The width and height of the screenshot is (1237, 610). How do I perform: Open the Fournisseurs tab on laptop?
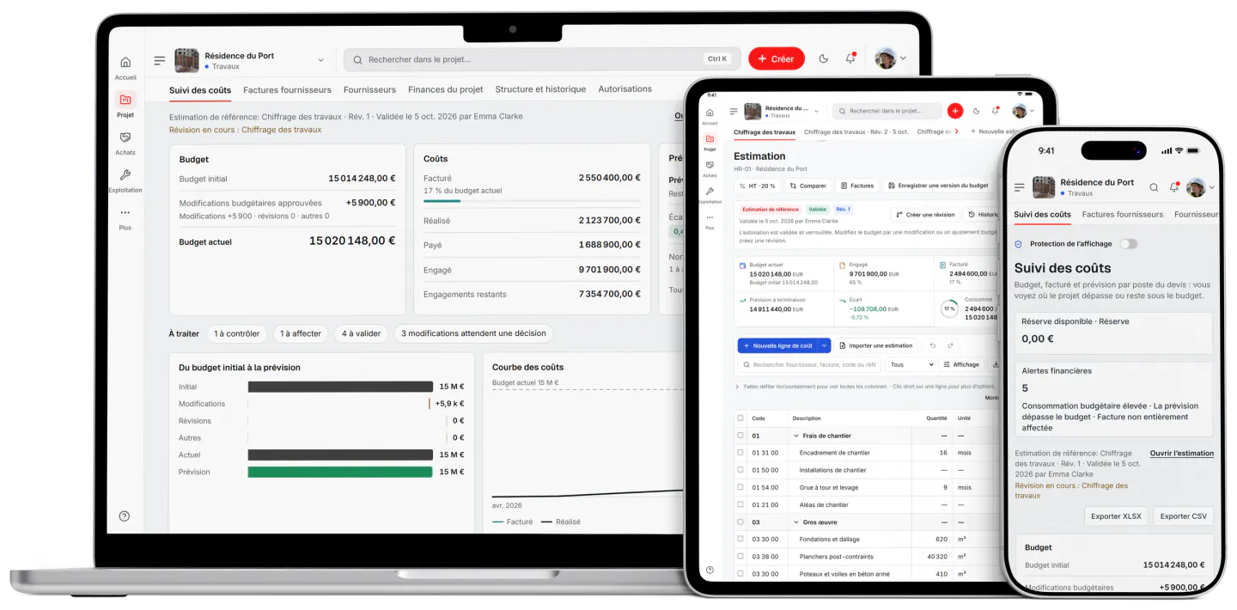click(x=369, y=89)
